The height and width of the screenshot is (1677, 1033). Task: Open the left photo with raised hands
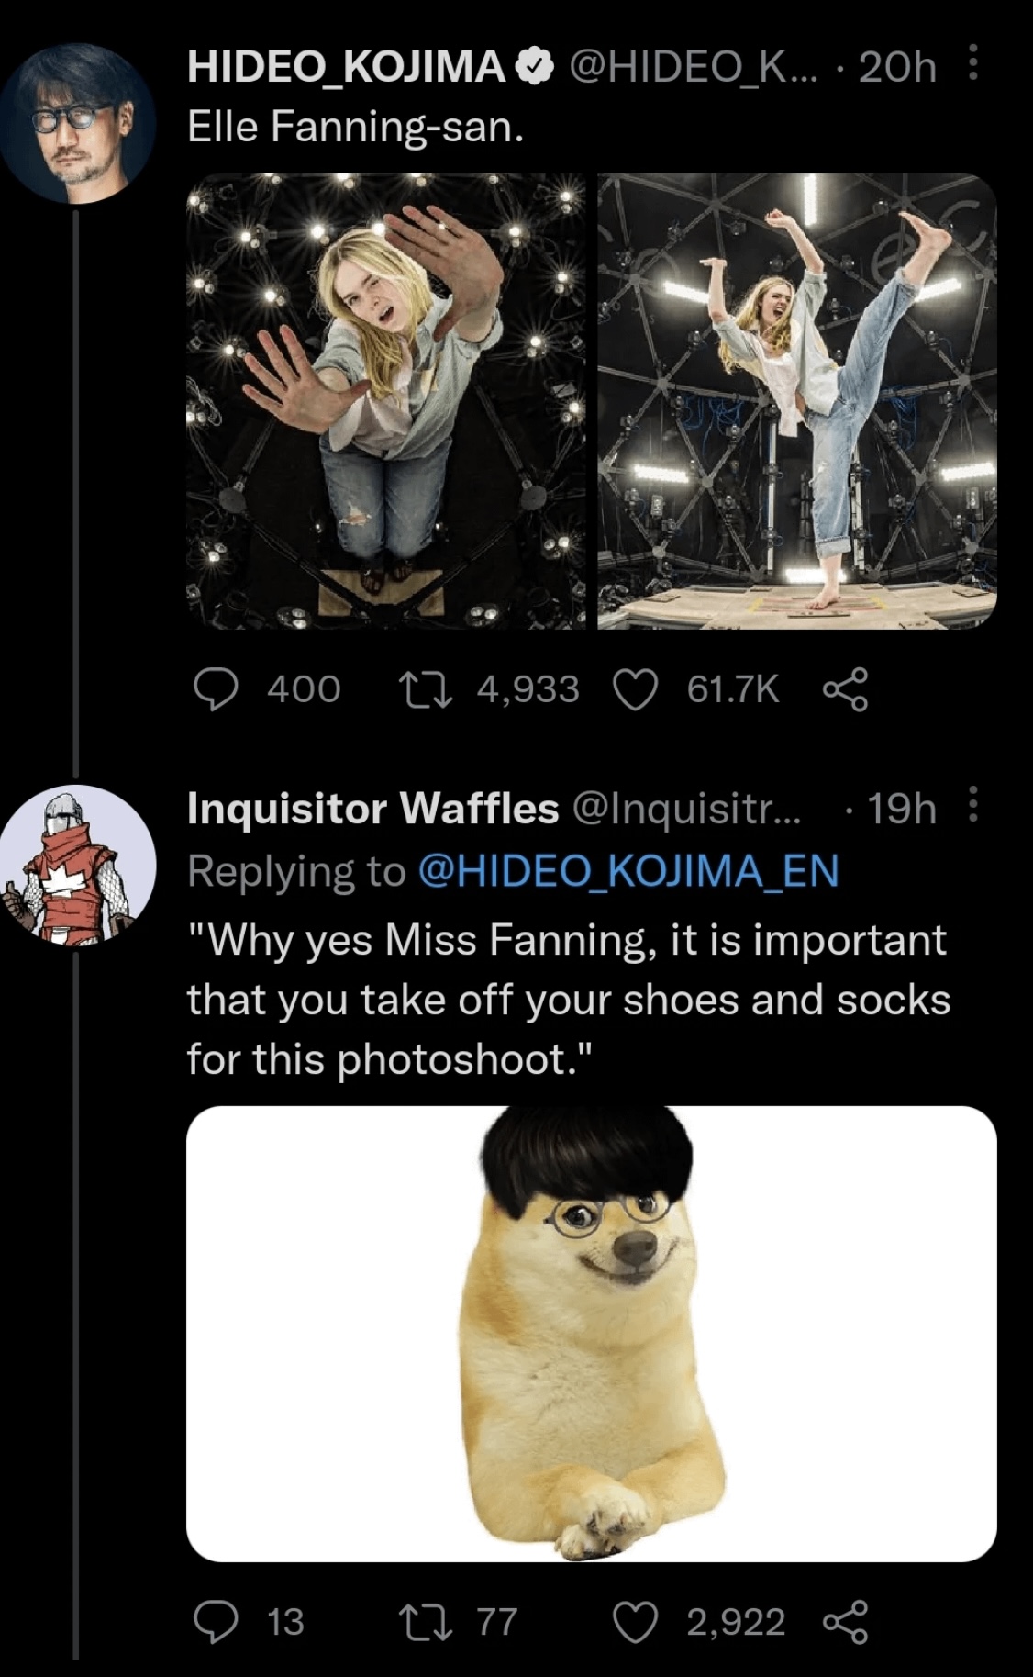pos(386,401)
